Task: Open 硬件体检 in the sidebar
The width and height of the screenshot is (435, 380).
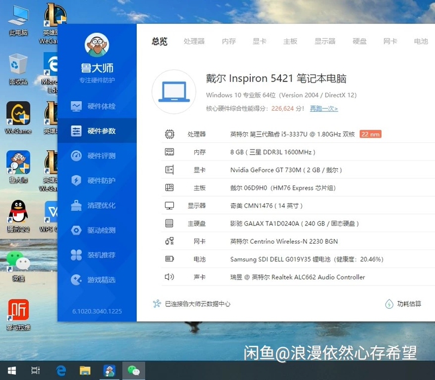Action: 97,106
